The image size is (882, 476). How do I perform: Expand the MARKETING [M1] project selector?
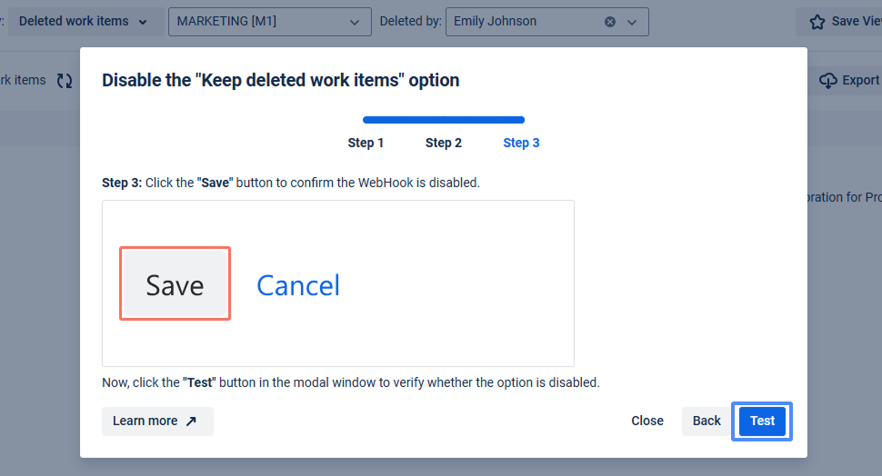(x=354, y=22)
